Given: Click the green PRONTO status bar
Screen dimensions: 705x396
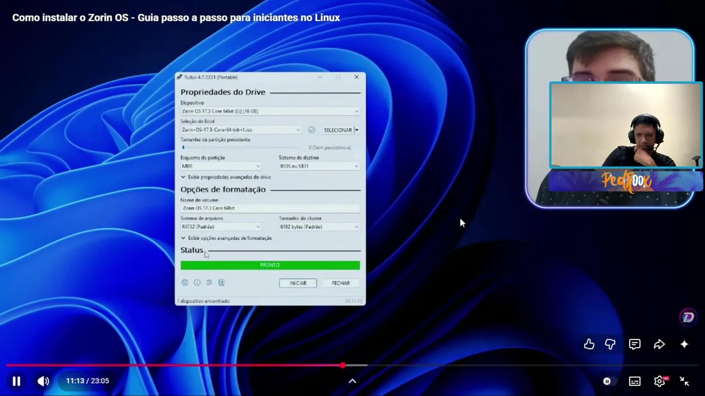Looking at the screenshot, I should click(x=270, y=265).
